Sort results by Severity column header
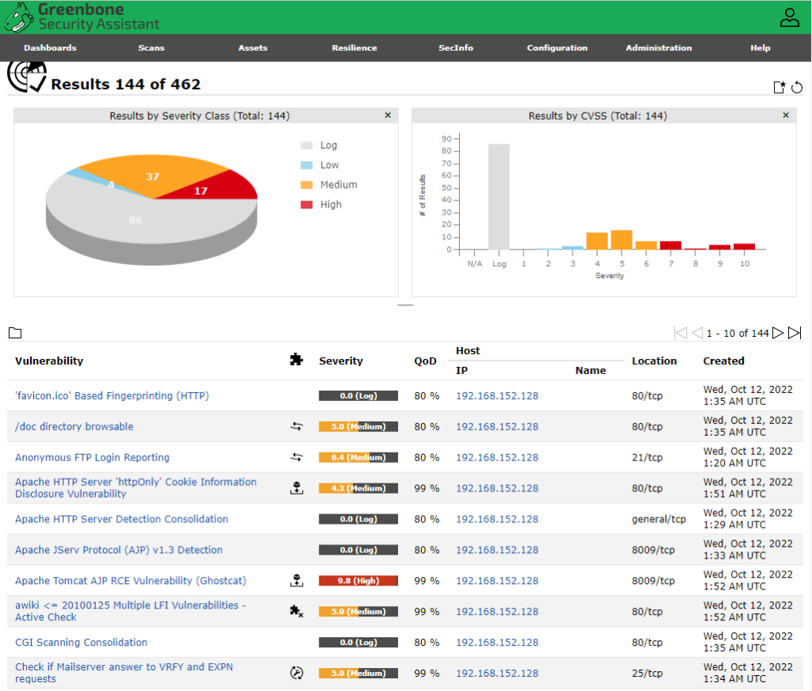812x691 pixels. 341,361
